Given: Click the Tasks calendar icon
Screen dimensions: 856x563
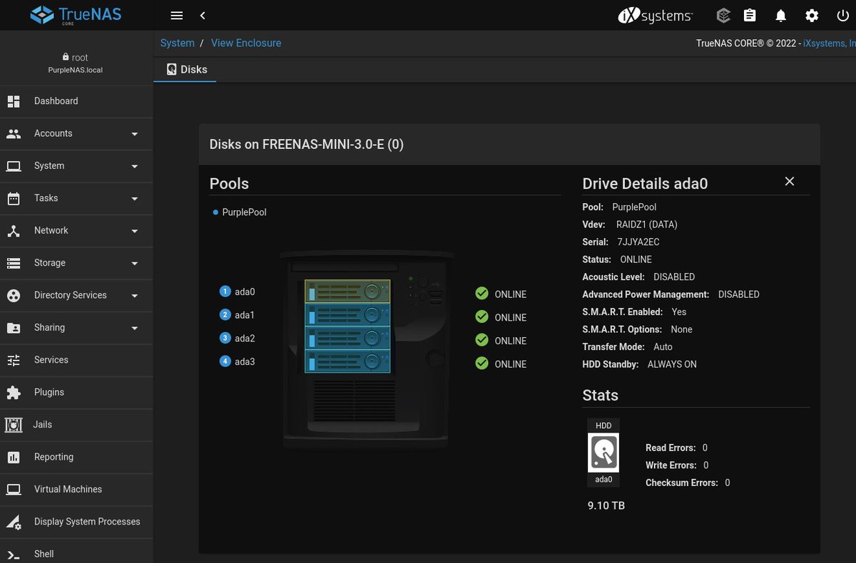Looking at the screenshot, I should click(14, 198).
